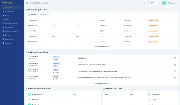Expand the Szkolenia submenu chevron
Screen dimensions: 180x105
(x=21, y=43)
